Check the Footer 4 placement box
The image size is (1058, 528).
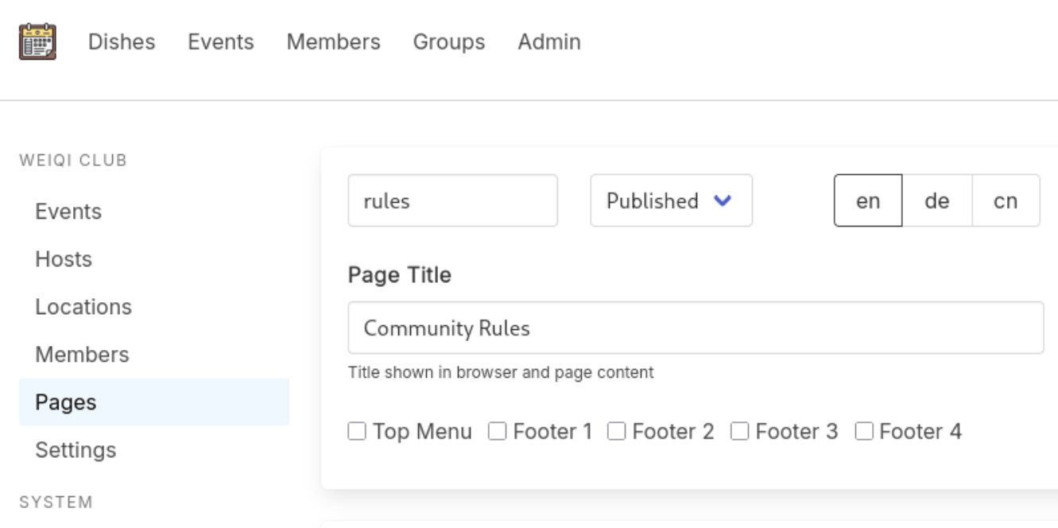(x=862, y=432)
